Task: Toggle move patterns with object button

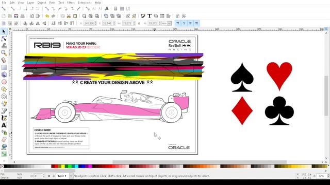Action: (x=196, y=23)
